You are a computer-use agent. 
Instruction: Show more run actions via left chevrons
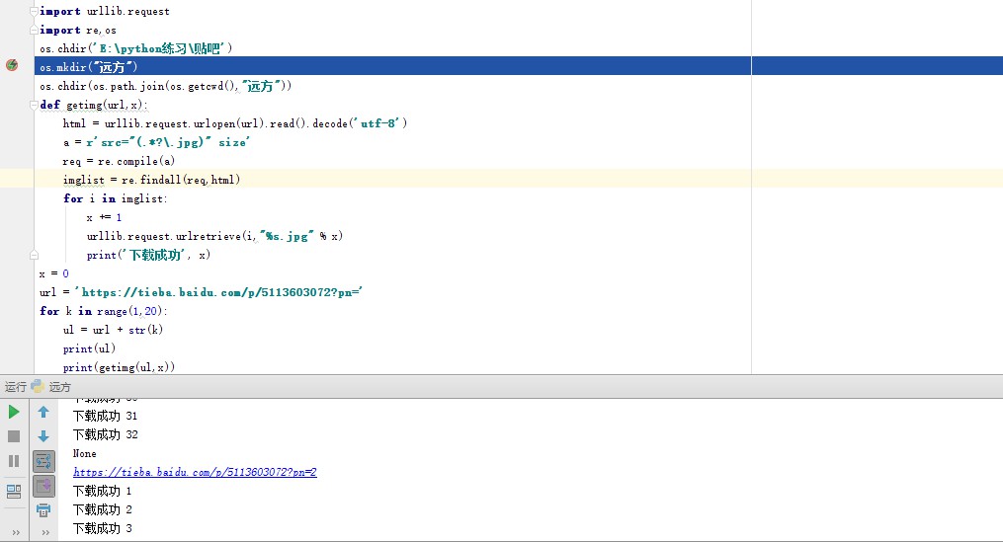(14, 532)
